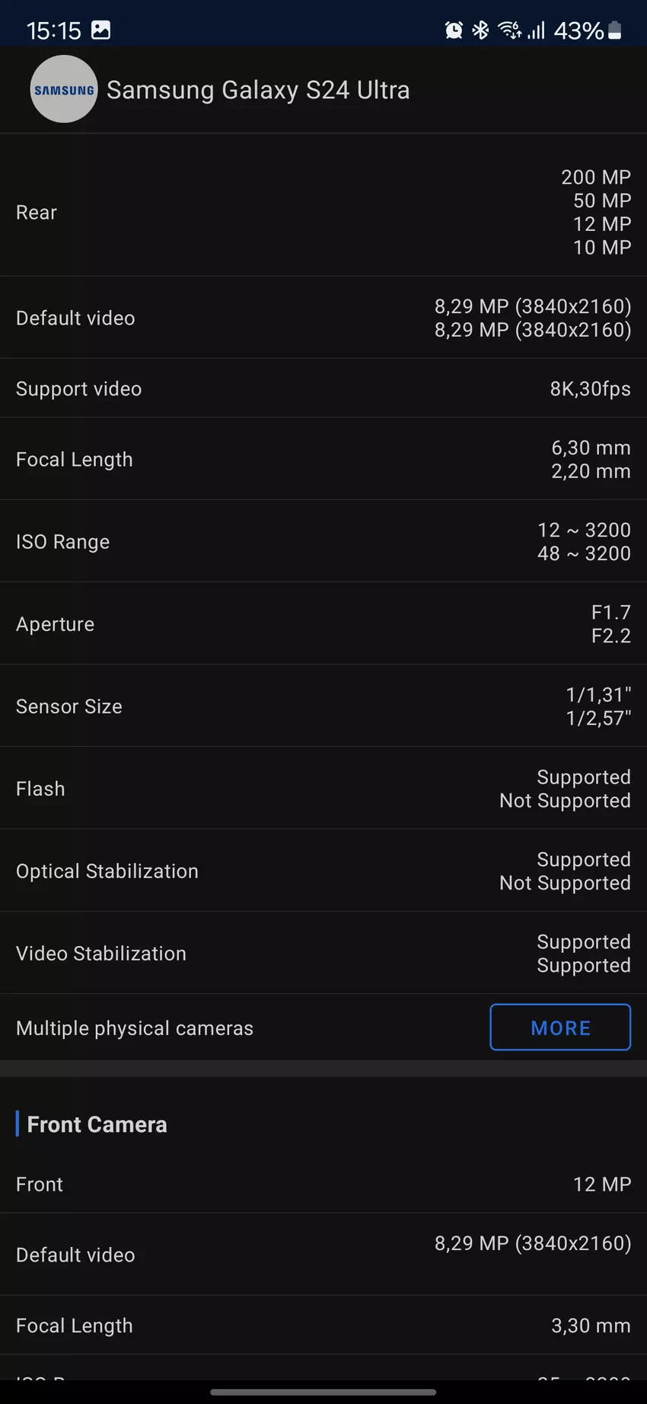Tap the Samsung logo icon
647x1404 pixels.
pyautogui.click(x=64, y=89)
